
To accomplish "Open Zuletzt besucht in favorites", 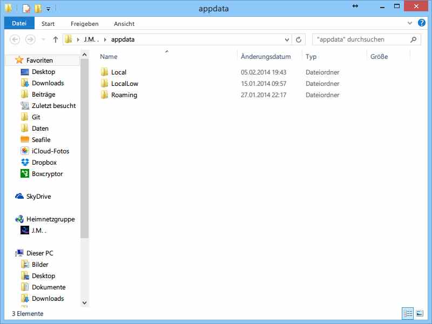I will (x=53, y=105).
